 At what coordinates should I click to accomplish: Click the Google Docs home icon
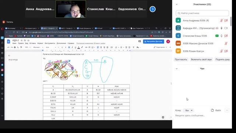pyautogui.click(x=8, y=41)
